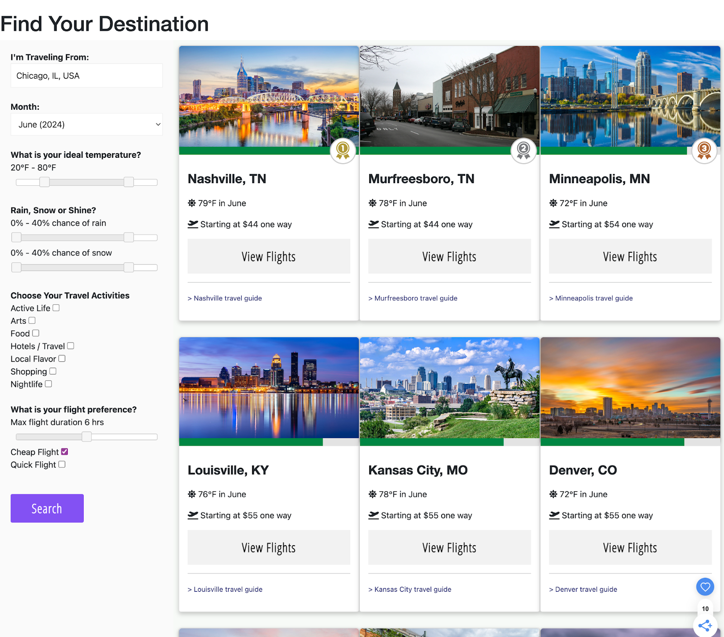Click the blue heart favorite icon
Image resolution: width=724 pixels, height=637 pixels.
click(705, 587)
